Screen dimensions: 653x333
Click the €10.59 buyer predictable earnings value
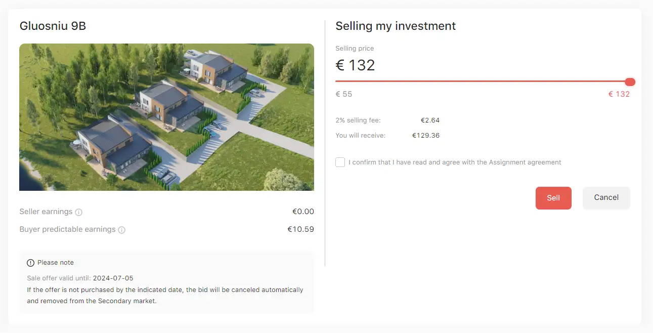300,229
